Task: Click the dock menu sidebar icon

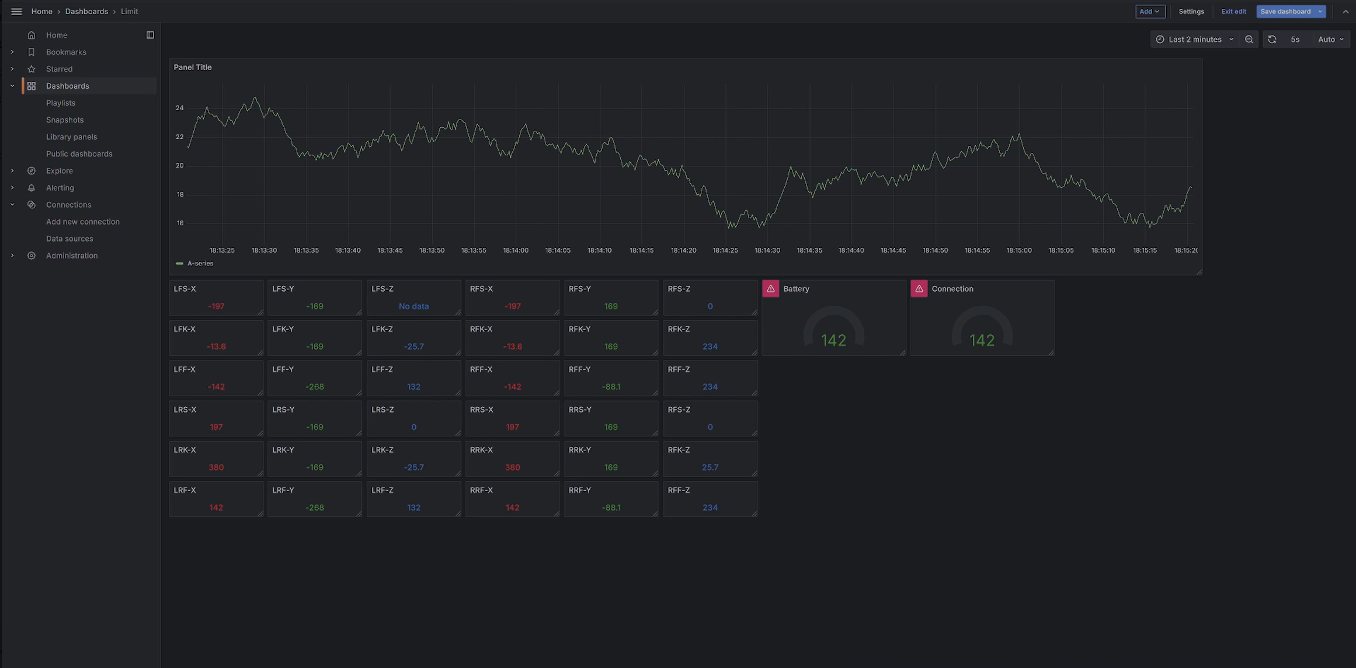Action: pyautogui.click(x=150, y=35)
